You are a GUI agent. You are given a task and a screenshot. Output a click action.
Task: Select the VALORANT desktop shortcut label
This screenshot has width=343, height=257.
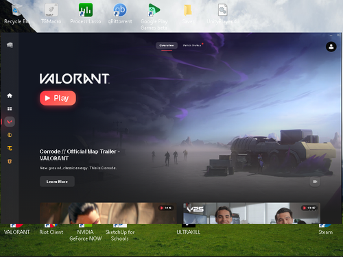[17, 232]
